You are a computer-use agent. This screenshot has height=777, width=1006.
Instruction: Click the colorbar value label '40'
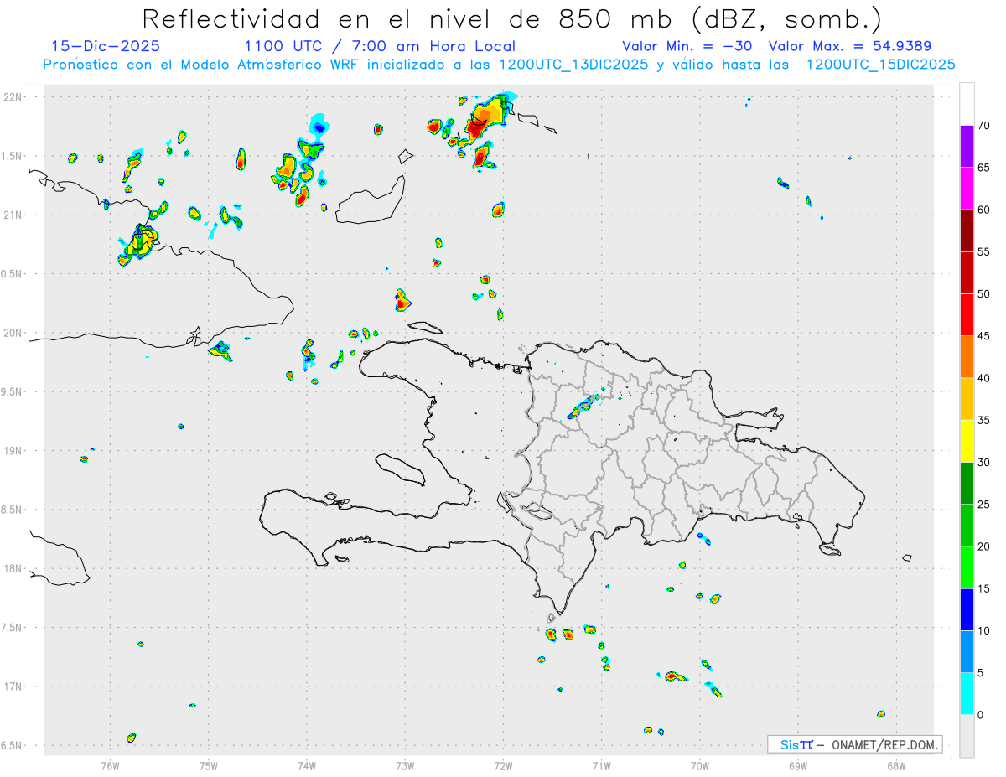984,378
